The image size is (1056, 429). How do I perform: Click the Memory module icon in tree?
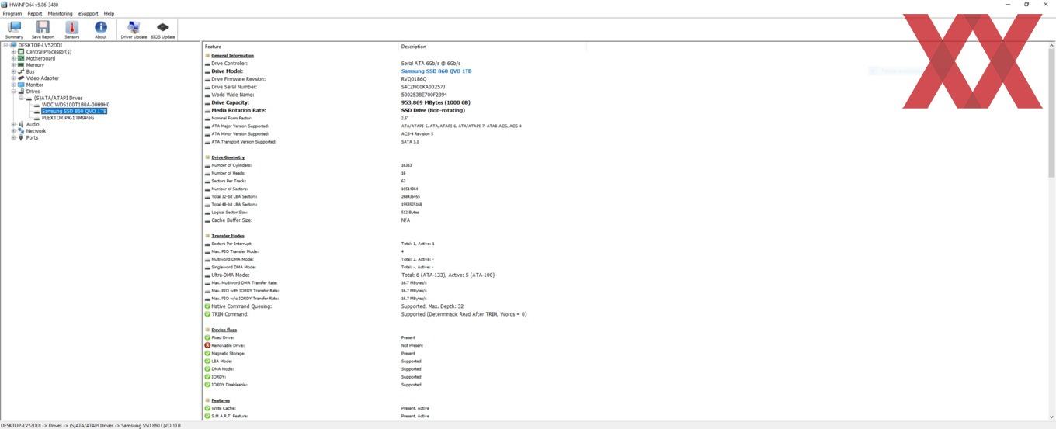[21, 65]
